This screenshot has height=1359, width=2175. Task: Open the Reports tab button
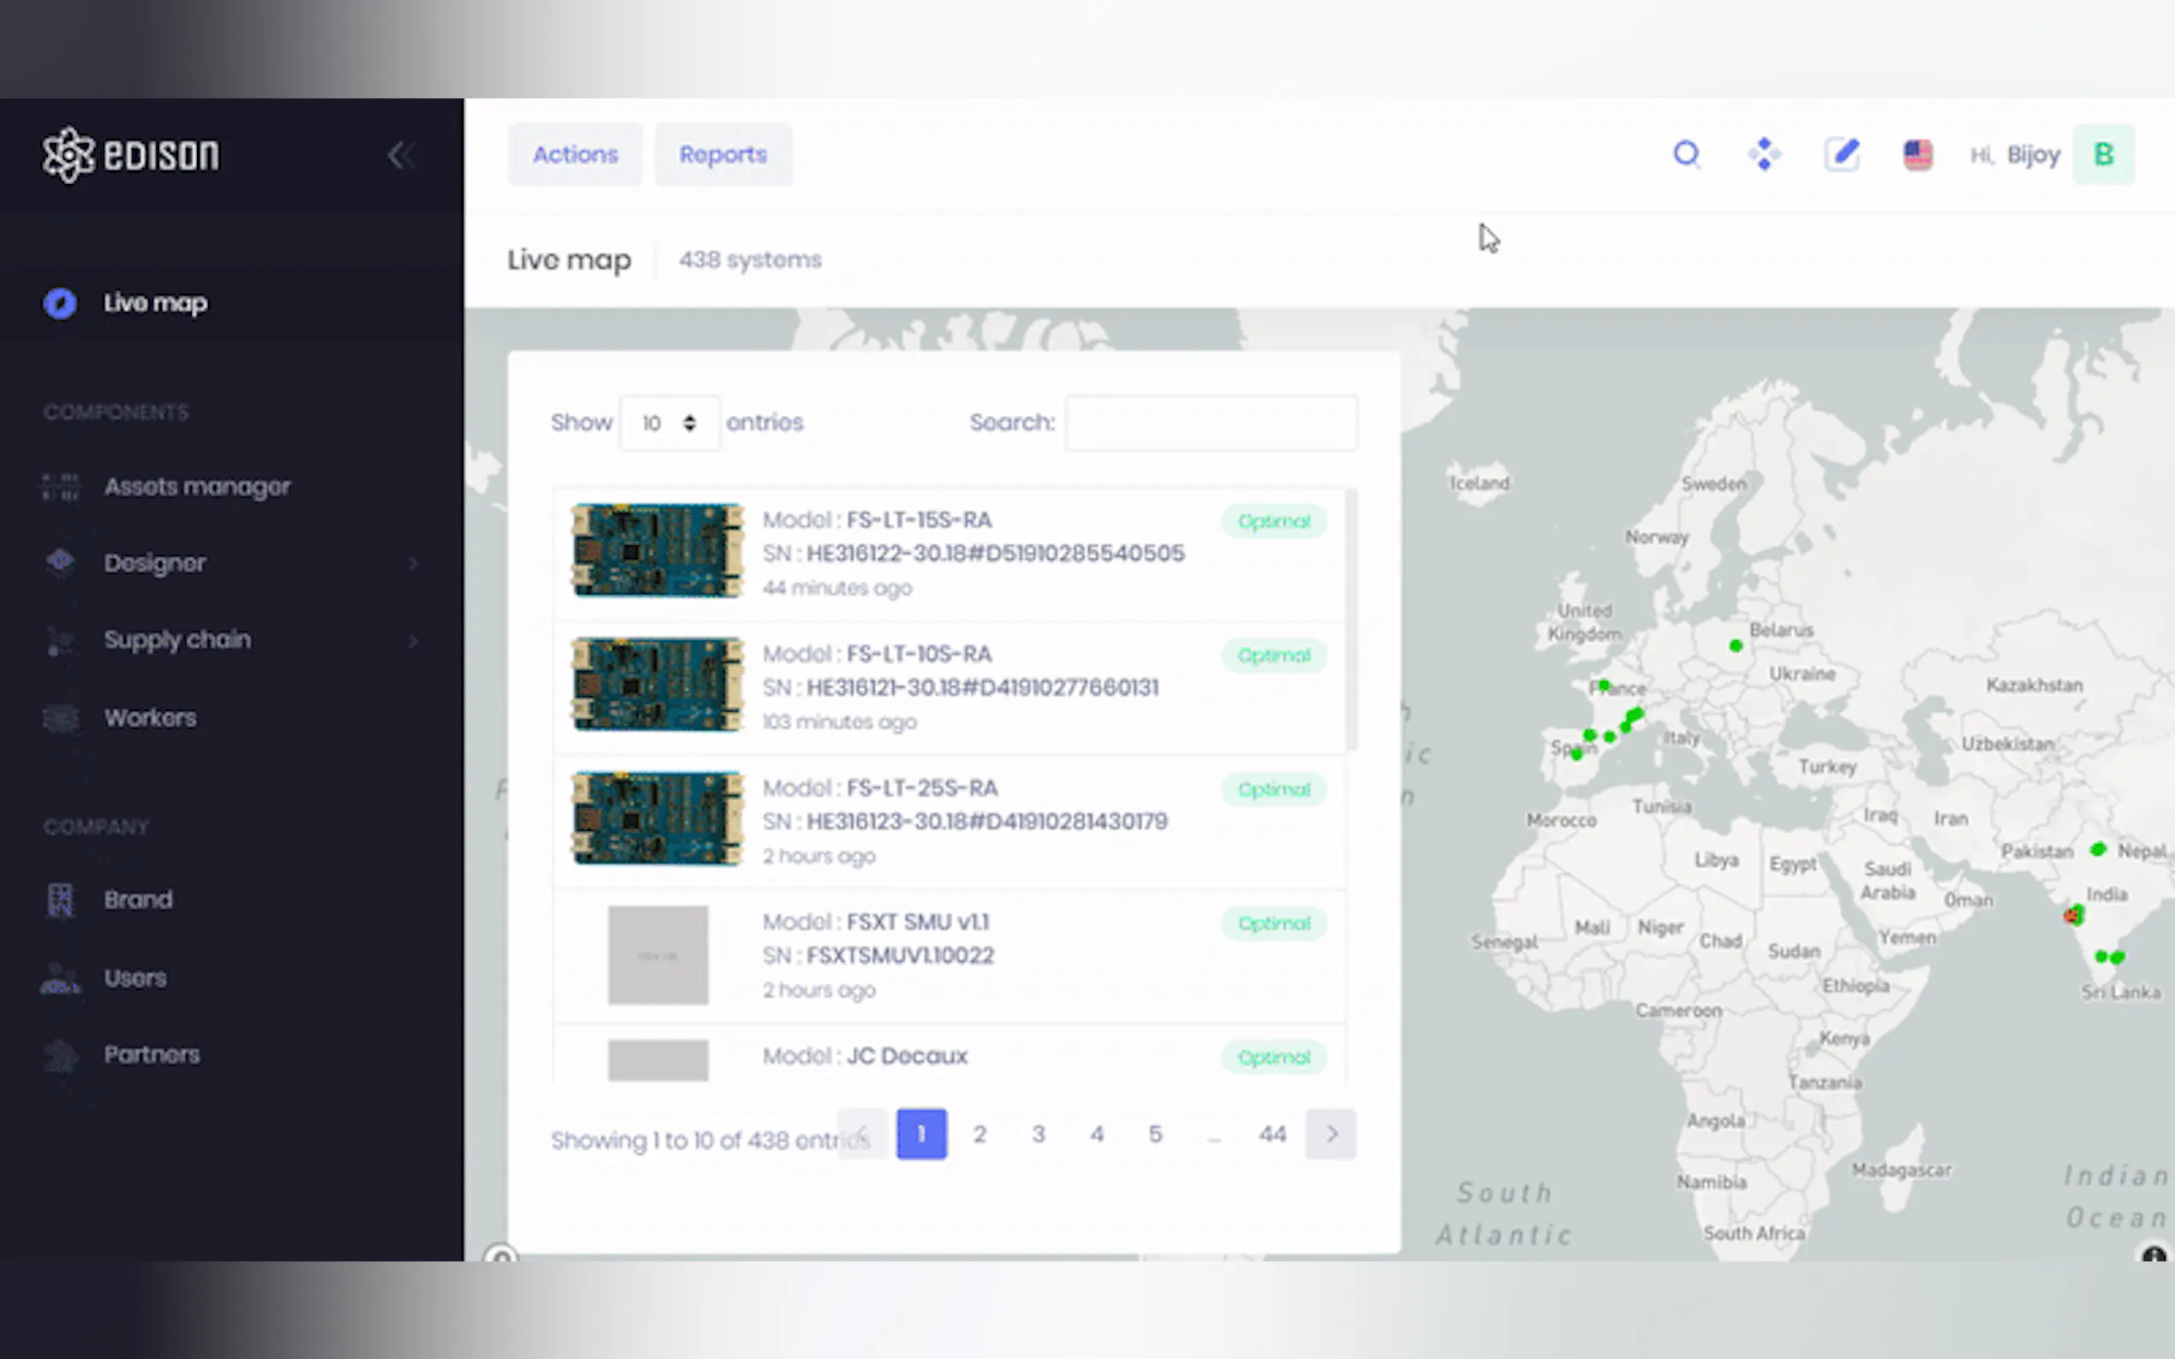[x=723, y=155]
